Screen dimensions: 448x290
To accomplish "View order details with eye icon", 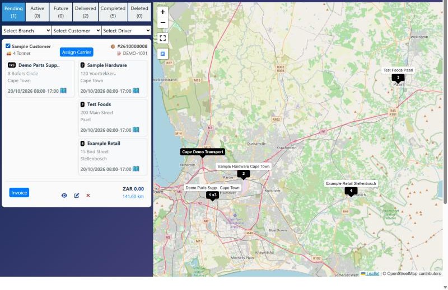I will pyautogui.click(x=64, y=196).
